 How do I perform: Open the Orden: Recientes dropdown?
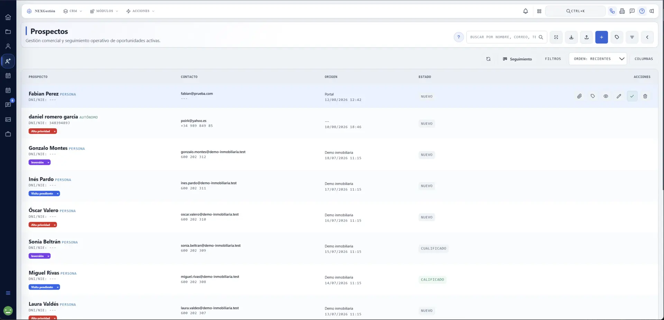click(598, 59)
